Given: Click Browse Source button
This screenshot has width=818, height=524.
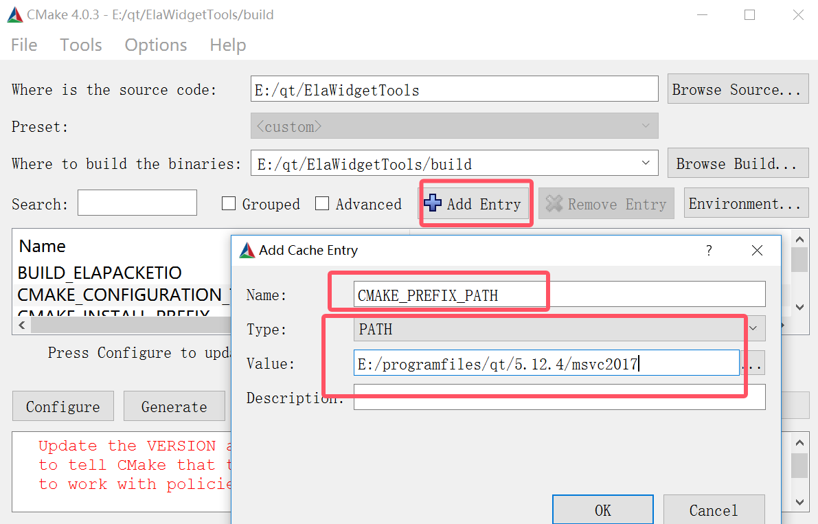Looking at the screenshot, I should [x=738, y=89].
